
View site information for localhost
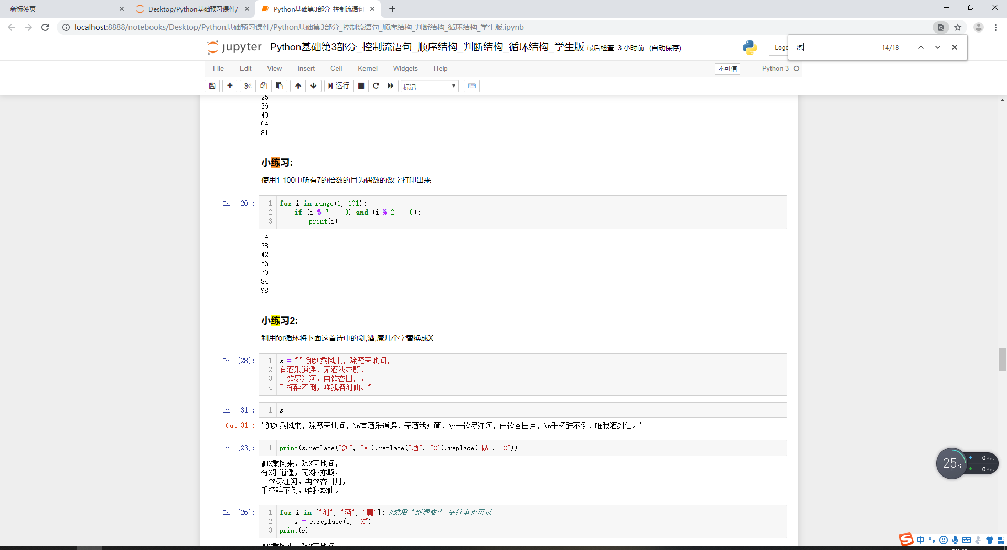[x=66, y=27]
